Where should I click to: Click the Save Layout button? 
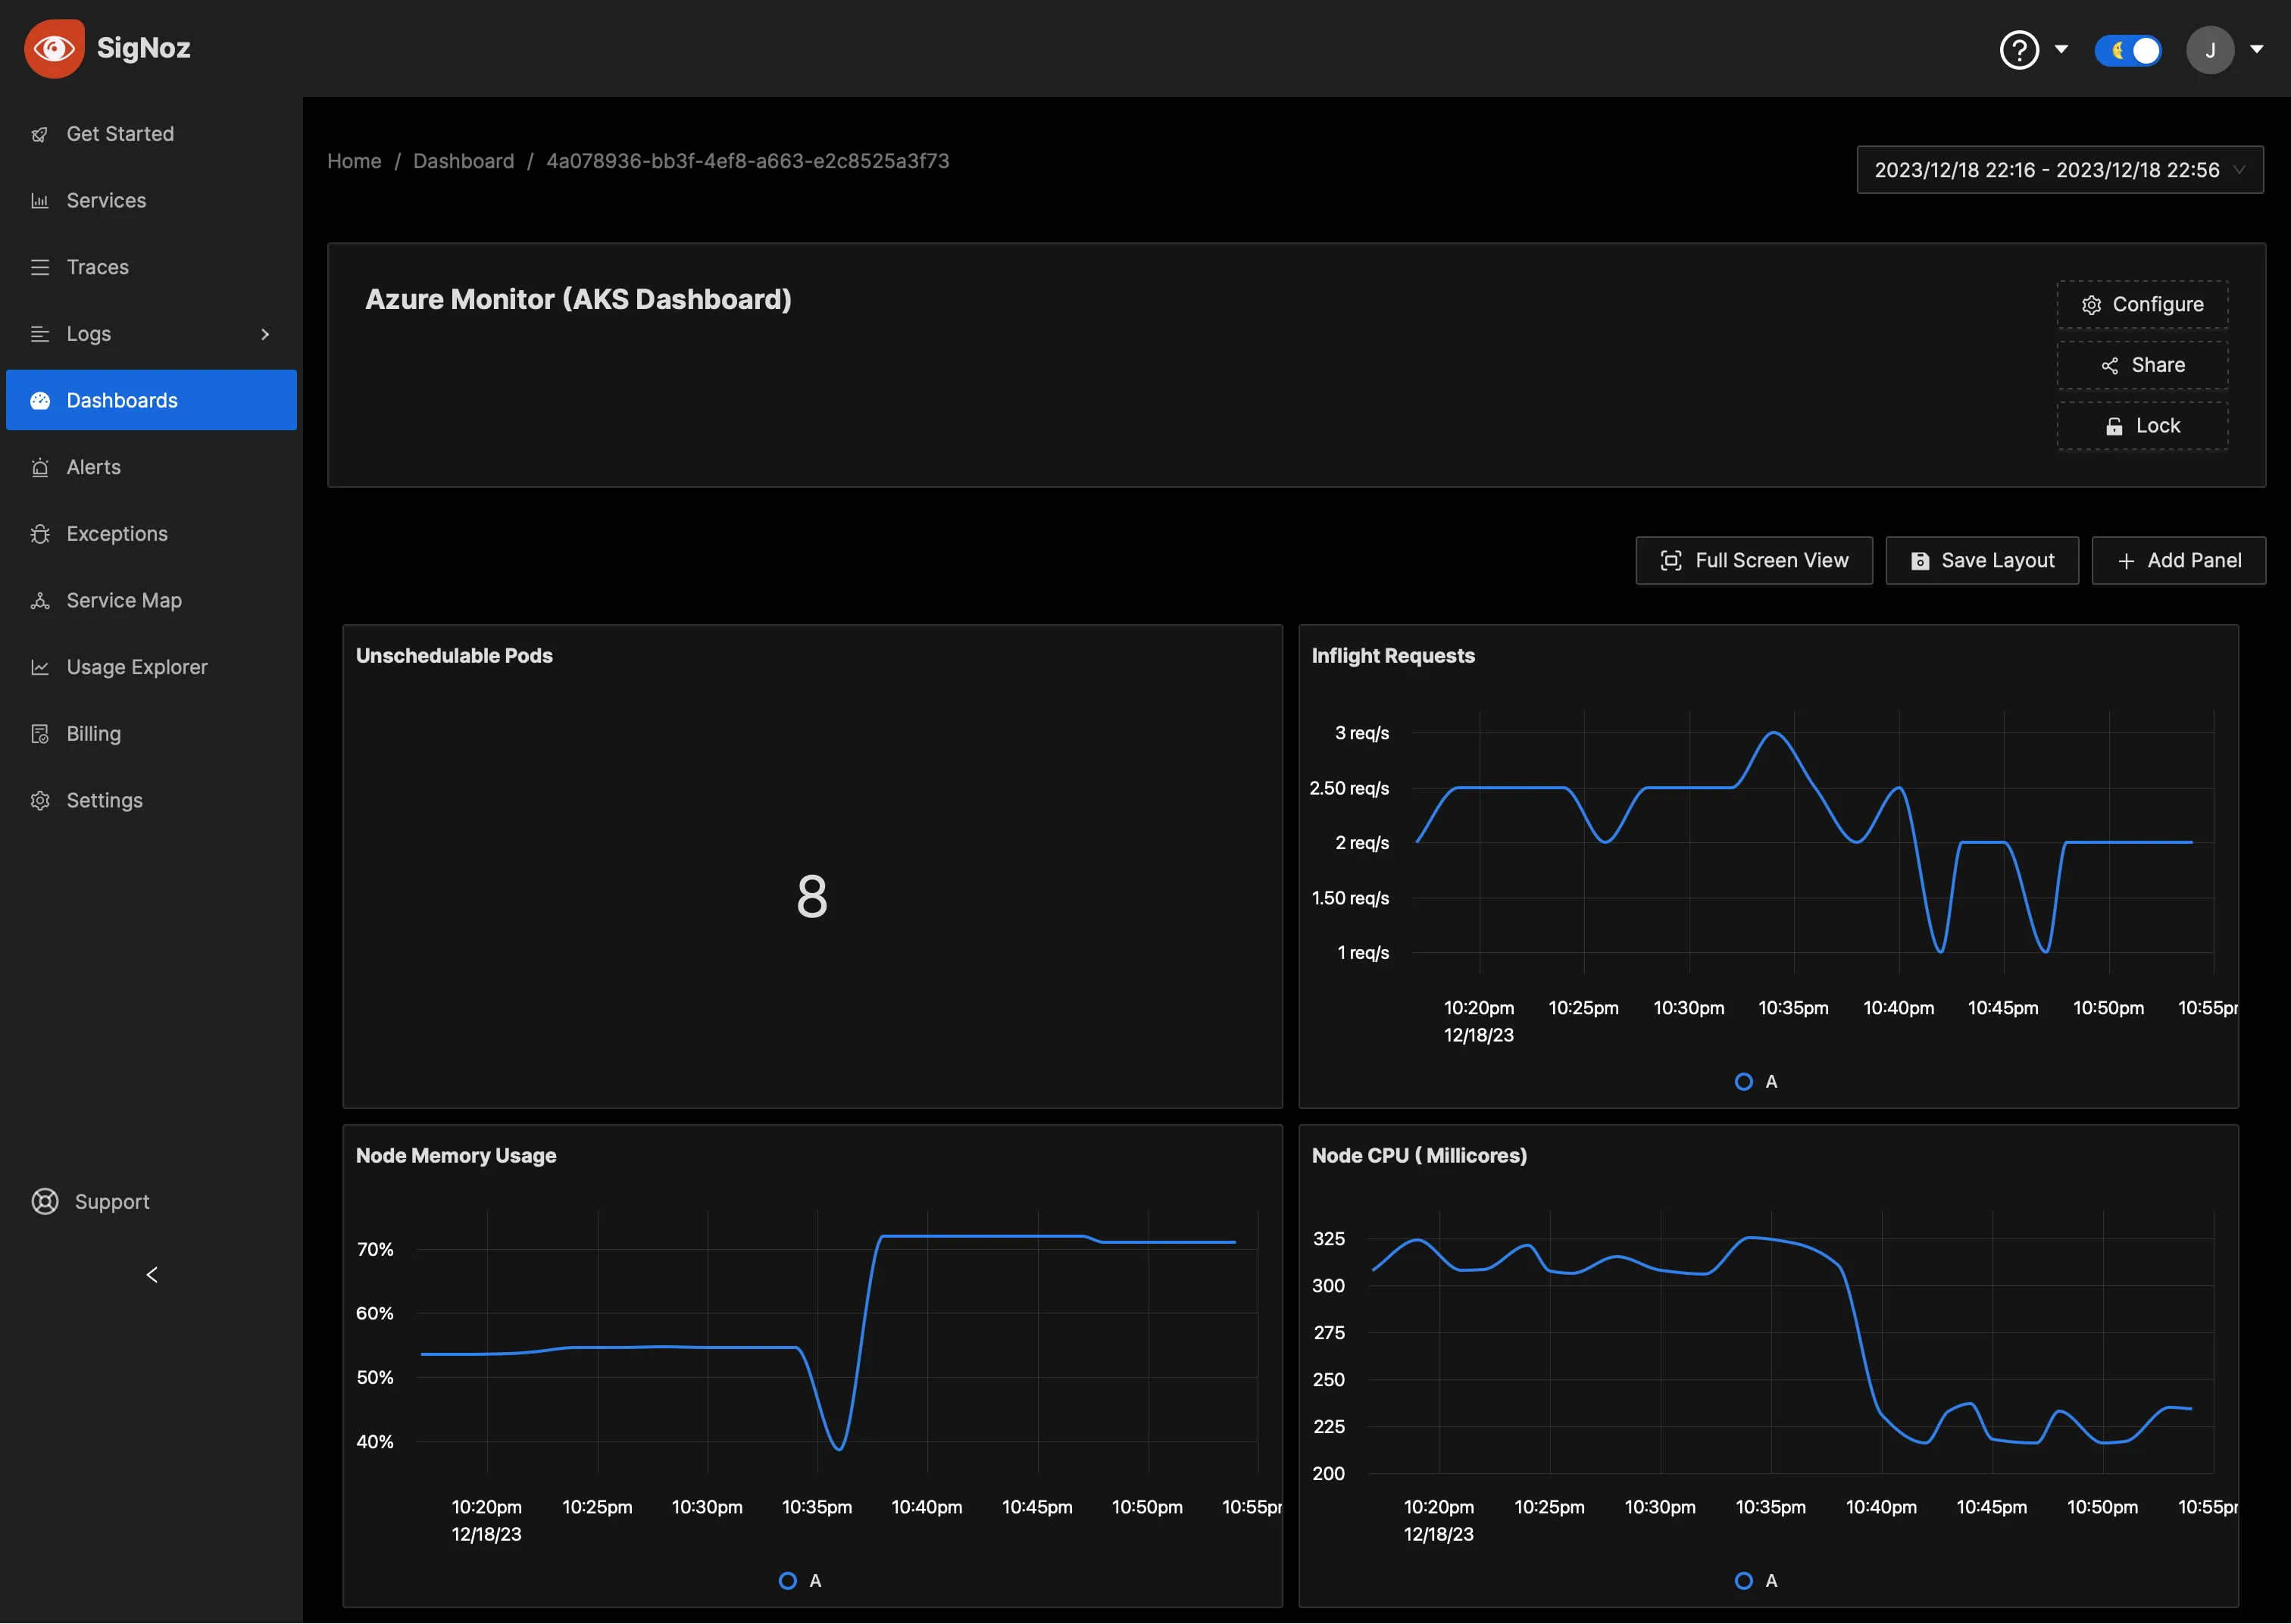coord(1982,561)
